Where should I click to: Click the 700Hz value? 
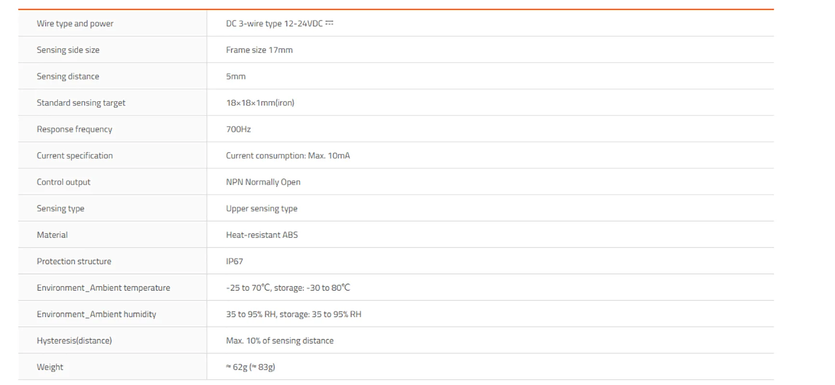[x=239, y=129]
